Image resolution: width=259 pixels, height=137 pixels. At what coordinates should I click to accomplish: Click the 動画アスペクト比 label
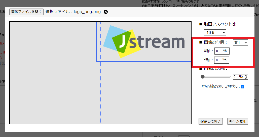[x=220, y=24]
